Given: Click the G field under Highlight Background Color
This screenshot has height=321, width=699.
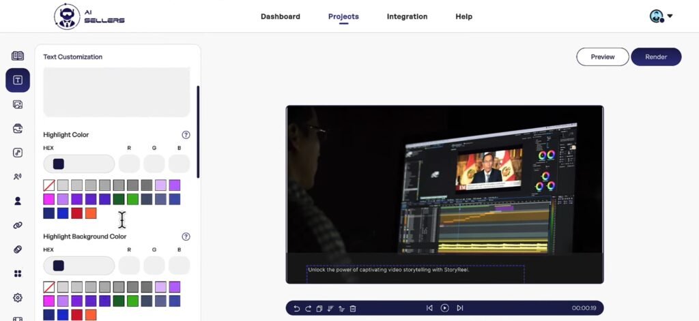Looking at the screenshot, I should (154, 266).
